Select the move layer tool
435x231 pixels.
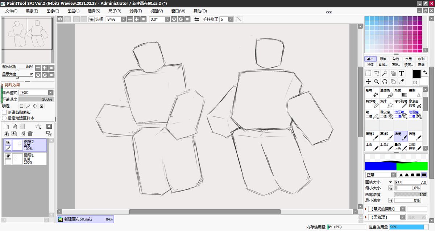point(368,82)
